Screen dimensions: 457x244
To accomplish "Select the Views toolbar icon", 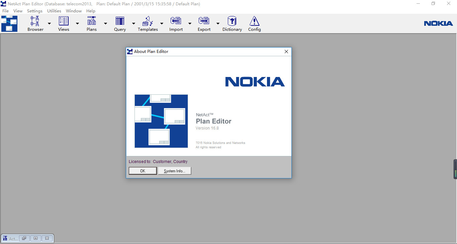I will click(63, 23).
